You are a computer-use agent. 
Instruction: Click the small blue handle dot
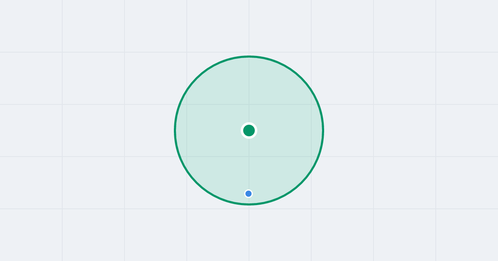[249, 193]
